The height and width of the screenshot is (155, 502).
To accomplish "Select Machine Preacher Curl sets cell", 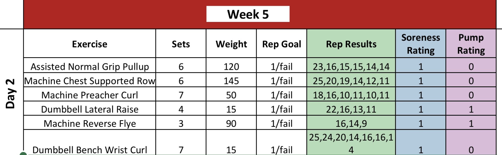I will coord(181,95).
